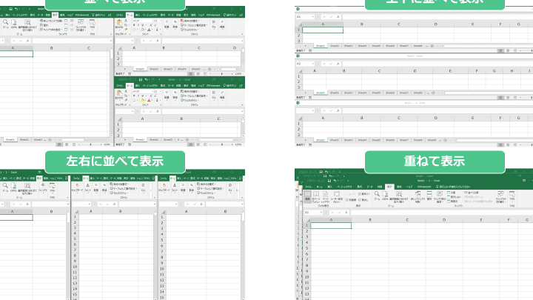
Task: Open the Name Box dropdown showing A2 in stacked middle window
Action: (312, 64)
